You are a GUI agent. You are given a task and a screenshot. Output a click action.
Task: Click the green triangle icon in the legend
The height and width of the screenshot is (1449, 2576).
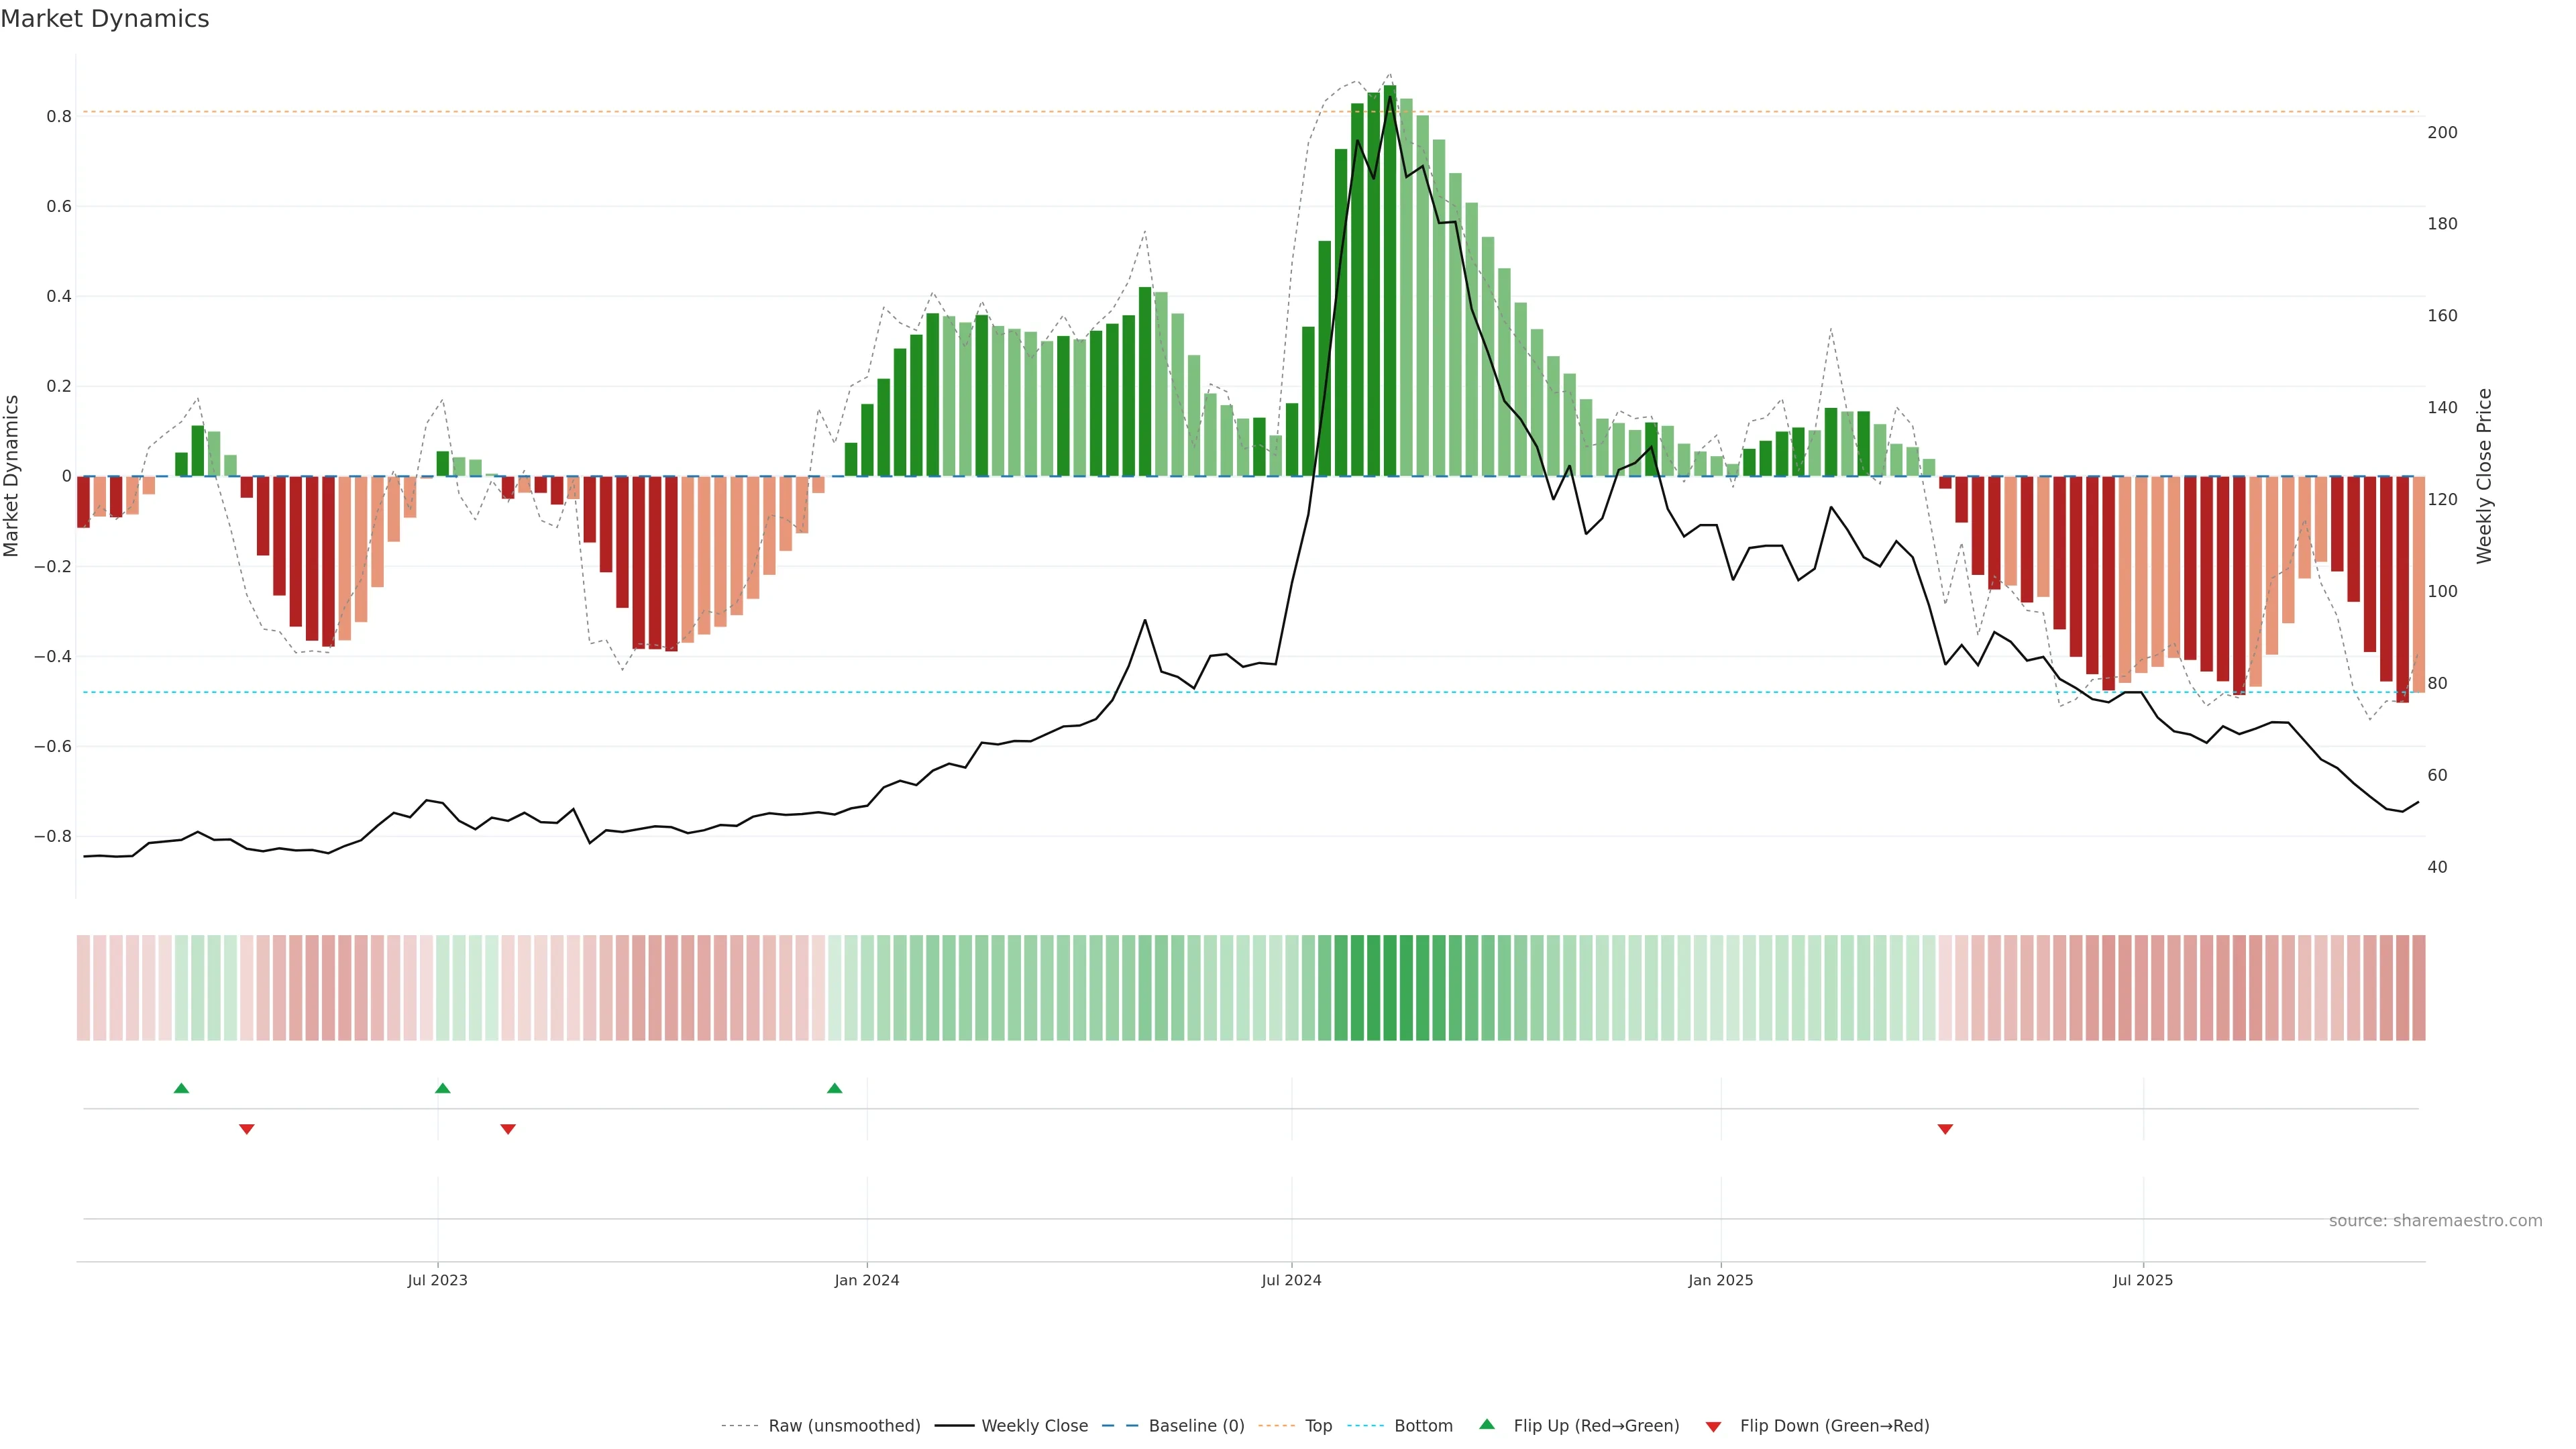point(1487,1424)
